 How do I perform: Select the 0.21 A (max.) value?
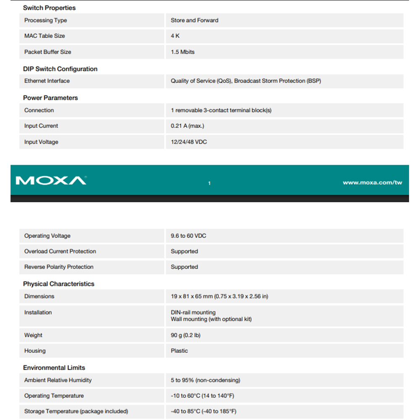coord(187,126)
